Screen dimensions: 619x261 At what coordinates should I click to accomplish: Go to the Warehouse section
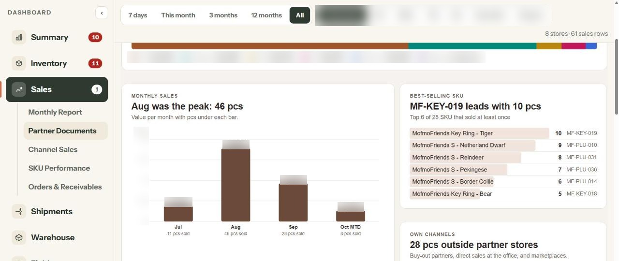point(57,237)
